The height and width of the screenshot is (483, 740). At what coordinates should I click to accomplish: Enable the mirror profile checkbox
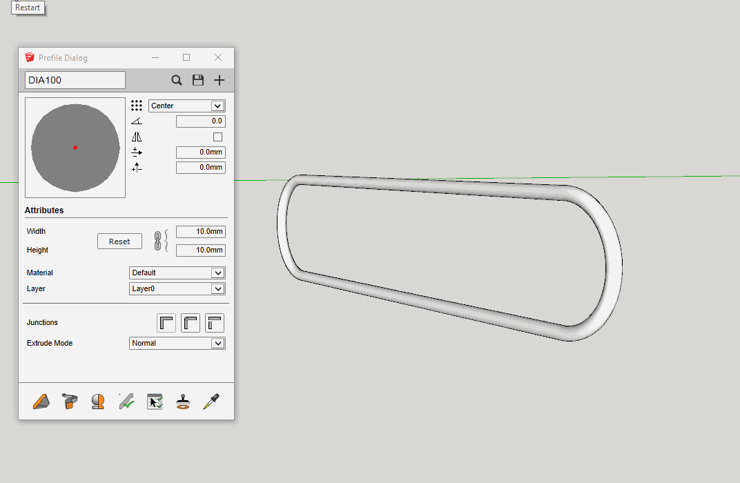pyautogui.click(x=217, y=137)
